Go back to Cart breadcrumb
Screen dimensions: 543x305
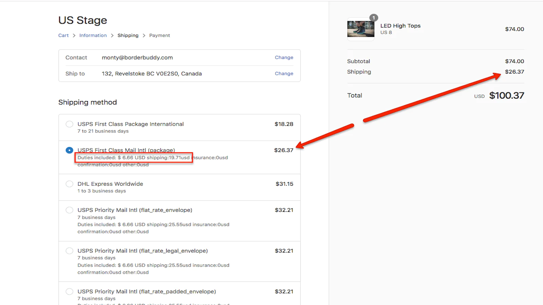(63, 36)
